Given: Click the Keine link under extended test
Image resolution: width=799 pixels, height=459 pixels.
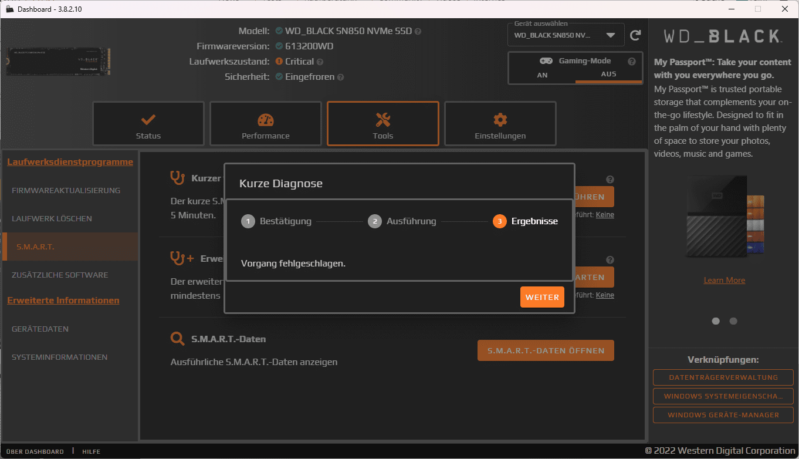Looking at the screenshot, I should point(605,295).
